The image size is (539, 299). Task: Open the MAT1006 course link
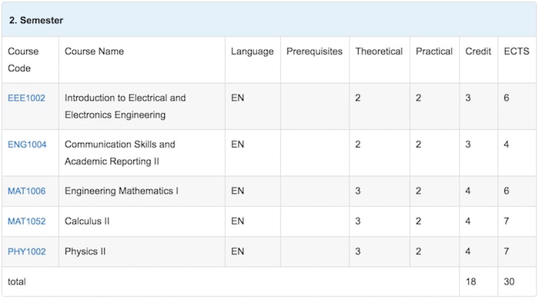click(x=26, y=191)
